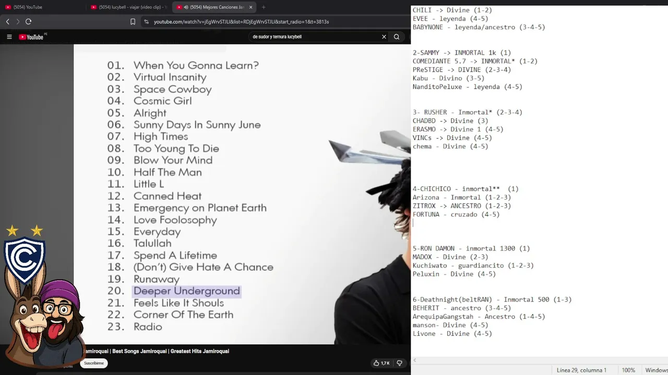The width and height of the screenshot is (668, 375).
Task: Click the Suscribirme button
Action: point(94,363)
